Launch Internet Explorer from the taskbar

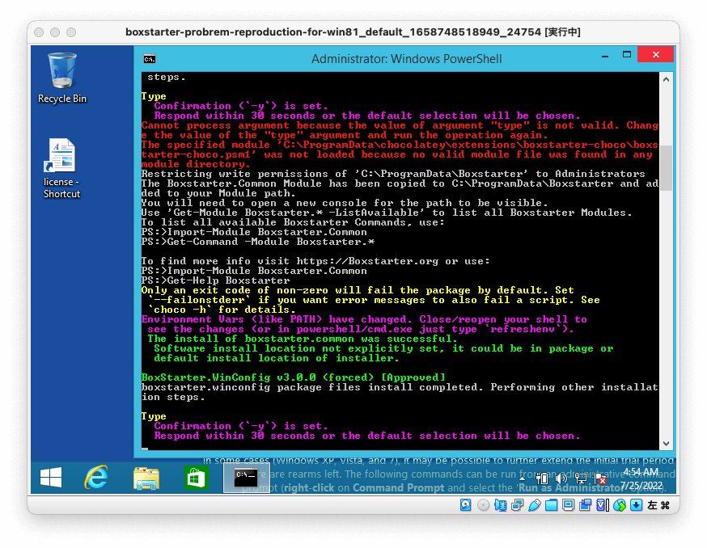(96, 477)
